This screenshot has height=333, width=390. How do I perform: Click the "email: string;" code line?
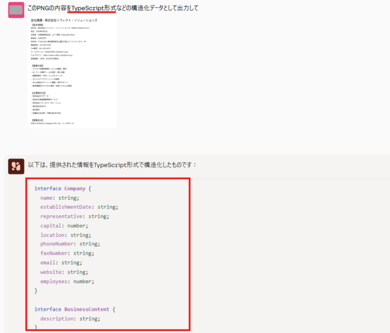[x=61, y=263]
